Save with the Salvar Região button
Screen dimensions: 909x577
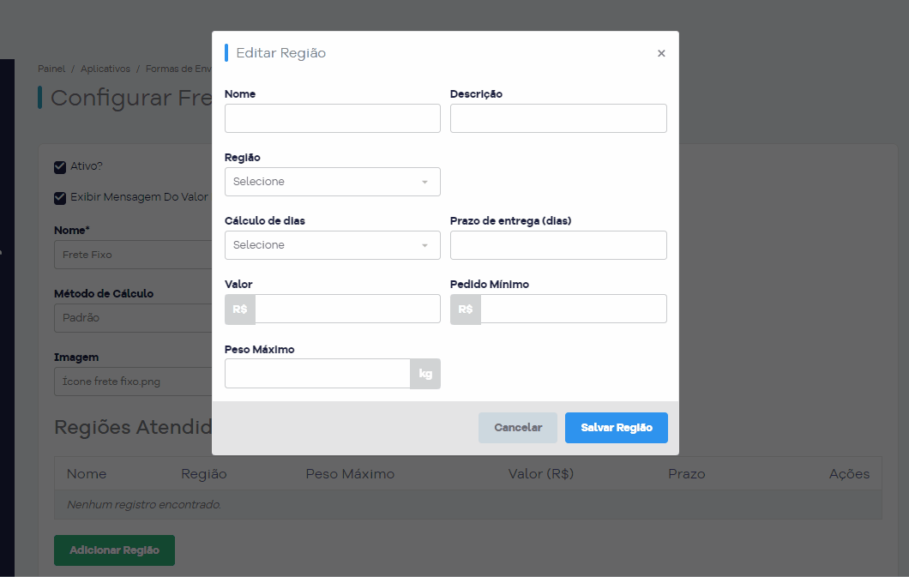(617, 428)
